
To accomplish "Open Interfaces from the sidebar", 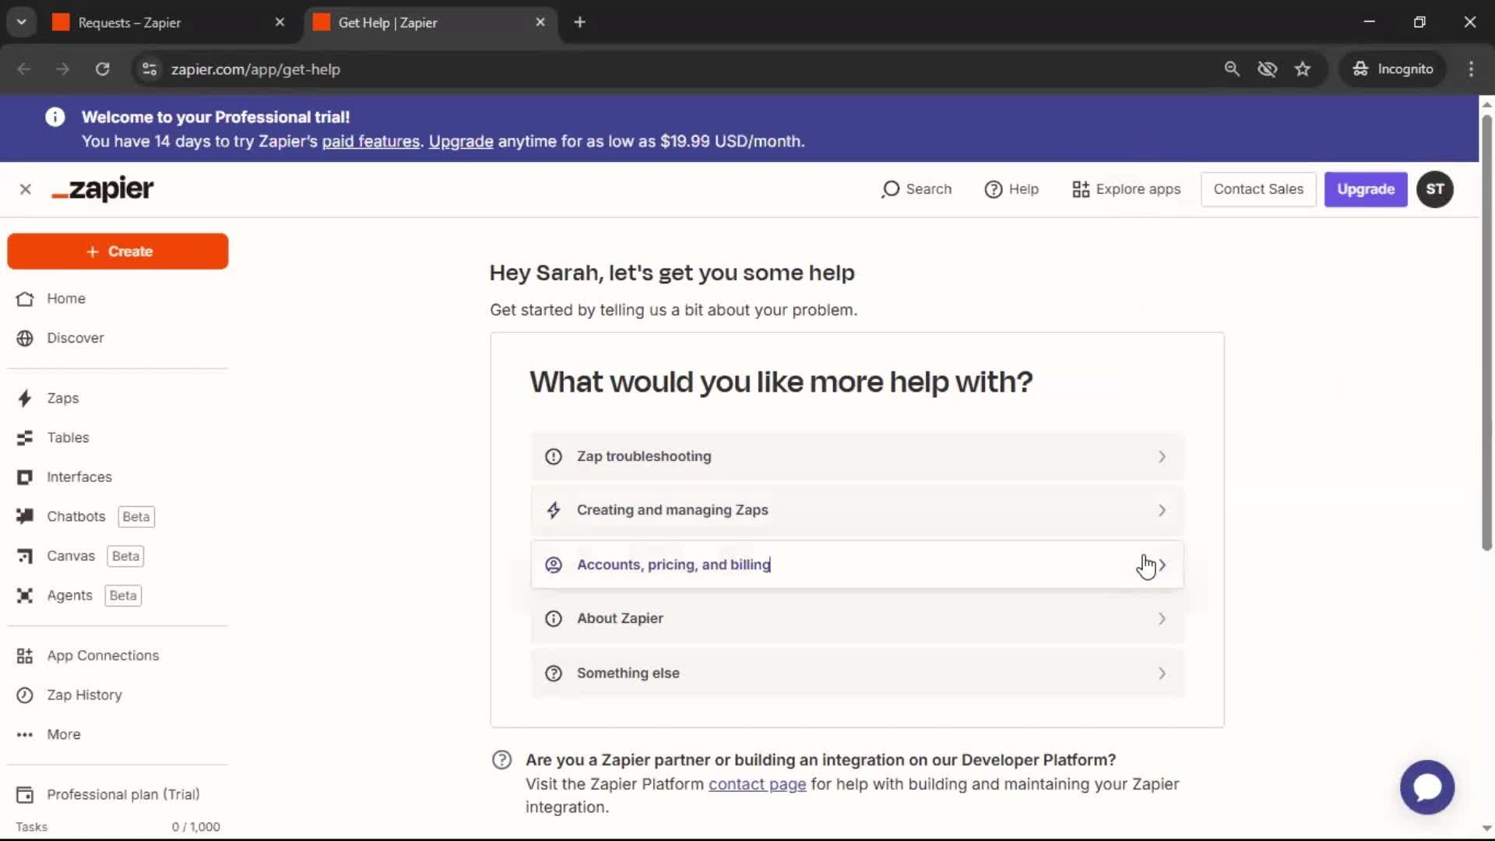I will (79, 477).
